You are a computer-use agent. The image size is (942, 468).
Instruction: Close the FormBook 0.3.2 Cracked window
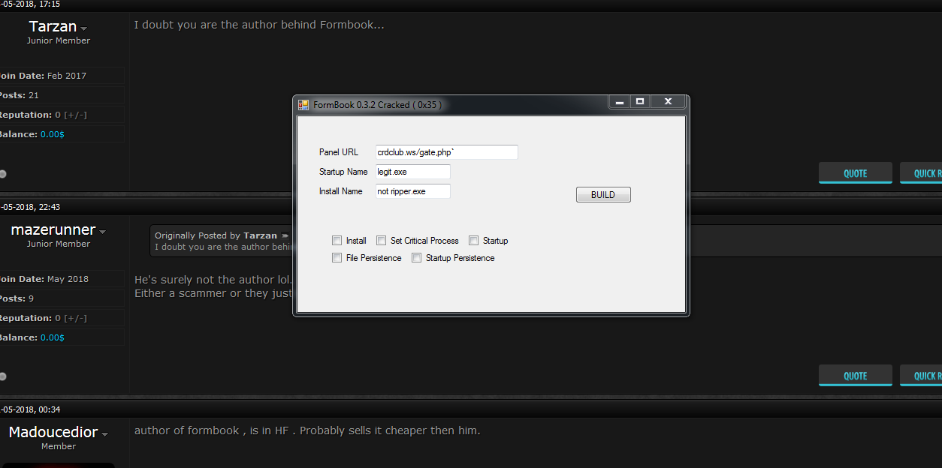click(668, 102)
